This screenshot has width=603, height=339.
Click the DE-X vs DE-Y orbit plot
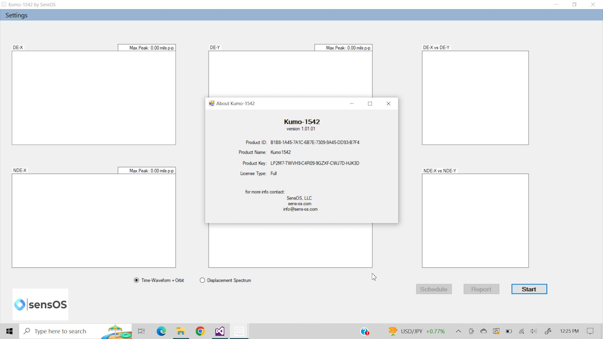coord(475,98)
